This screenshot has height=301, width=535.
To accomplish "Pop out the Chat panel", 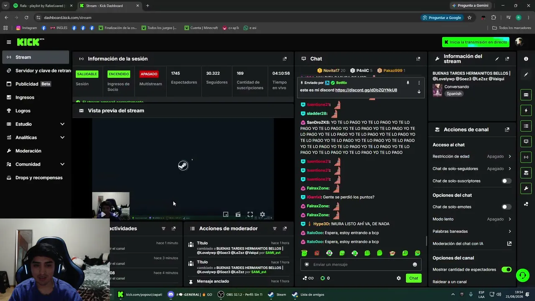I will 418,59.
